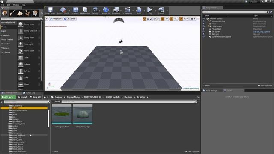274x154 pixels.
Task: Open camera speed setting in viewport
Action: coord(193,19)
